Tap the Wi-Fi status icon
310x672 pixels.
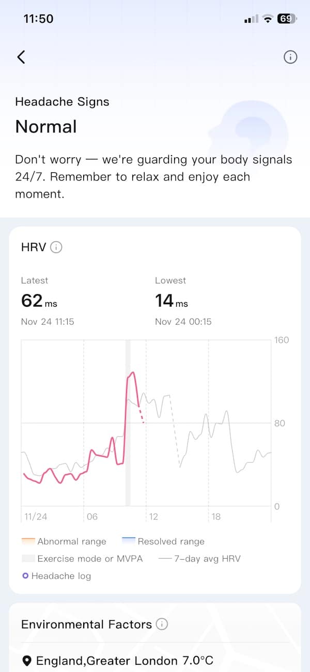point(267,19)
